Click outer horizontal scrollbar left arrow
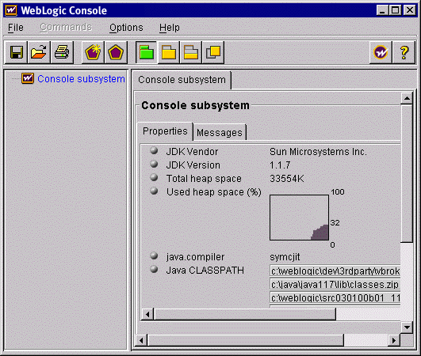 click(141, 340)
